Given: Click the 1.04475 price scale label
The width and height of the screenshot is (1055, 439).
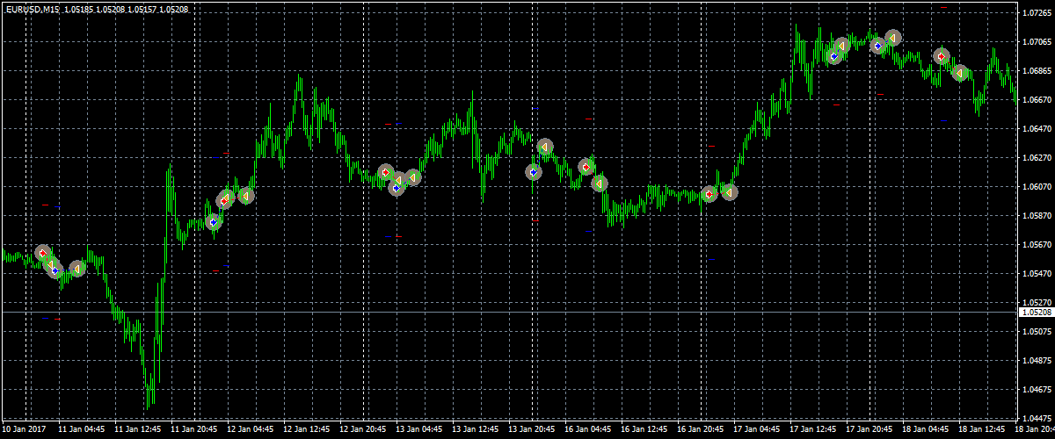Looking at the screenshot, I should coord(1034,418).
